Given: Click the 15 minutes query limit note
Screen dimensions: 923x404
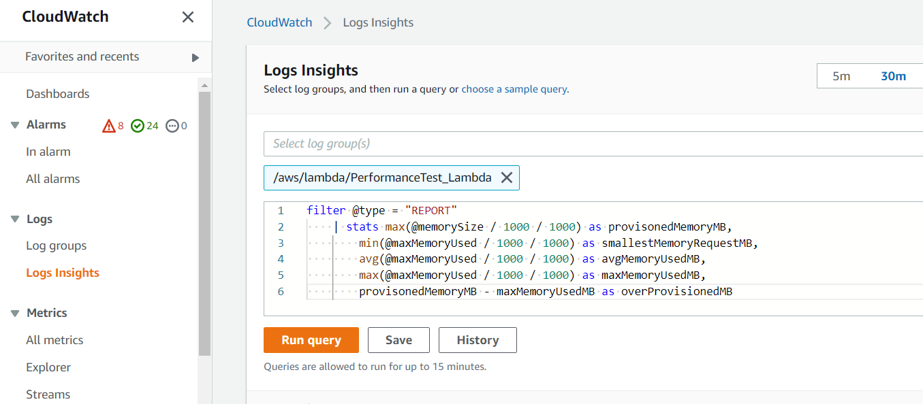Looking at the screenshot, I should click(375, 367).
